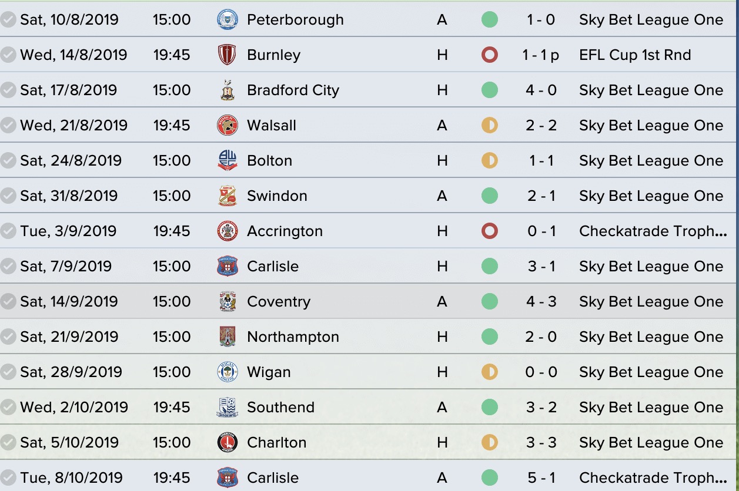Viewport: 739px width, 491px height.
Task: Select the Bolton club crest
Action: coord(227,160)
